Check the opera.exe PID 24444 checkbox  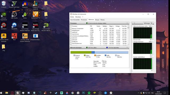pos(71,38)
